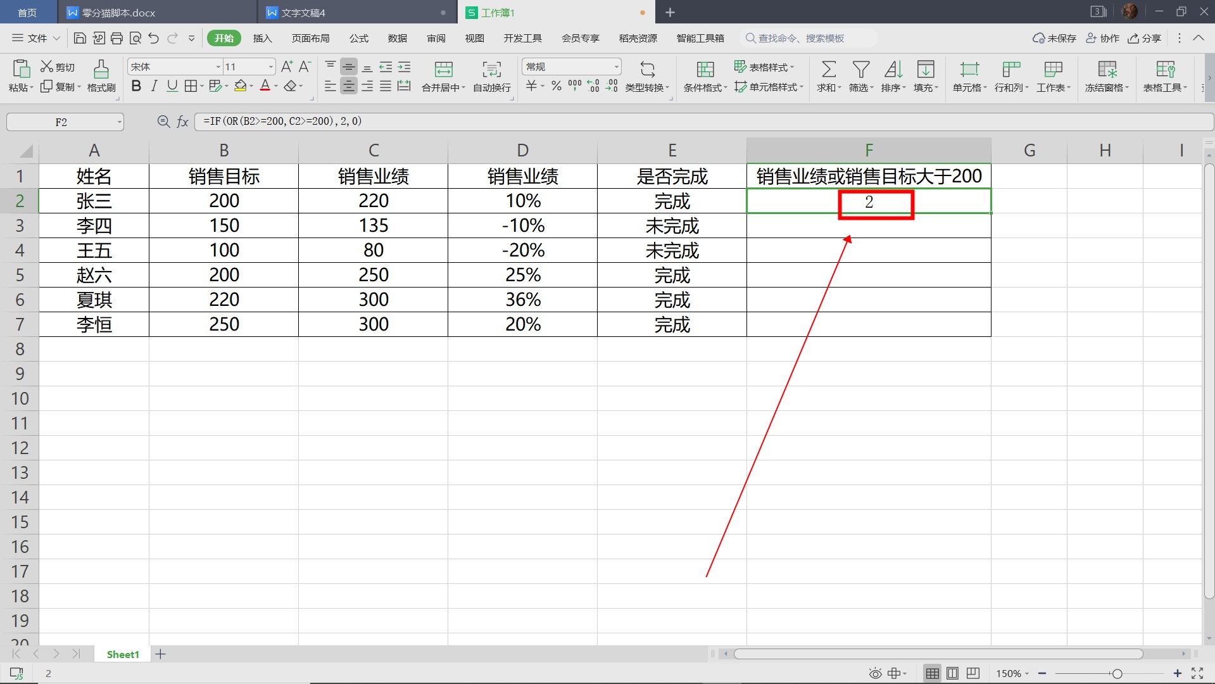The image size is (1215, 684).
Task: Click the Insert Function fx icon
Action: [182, 122]
